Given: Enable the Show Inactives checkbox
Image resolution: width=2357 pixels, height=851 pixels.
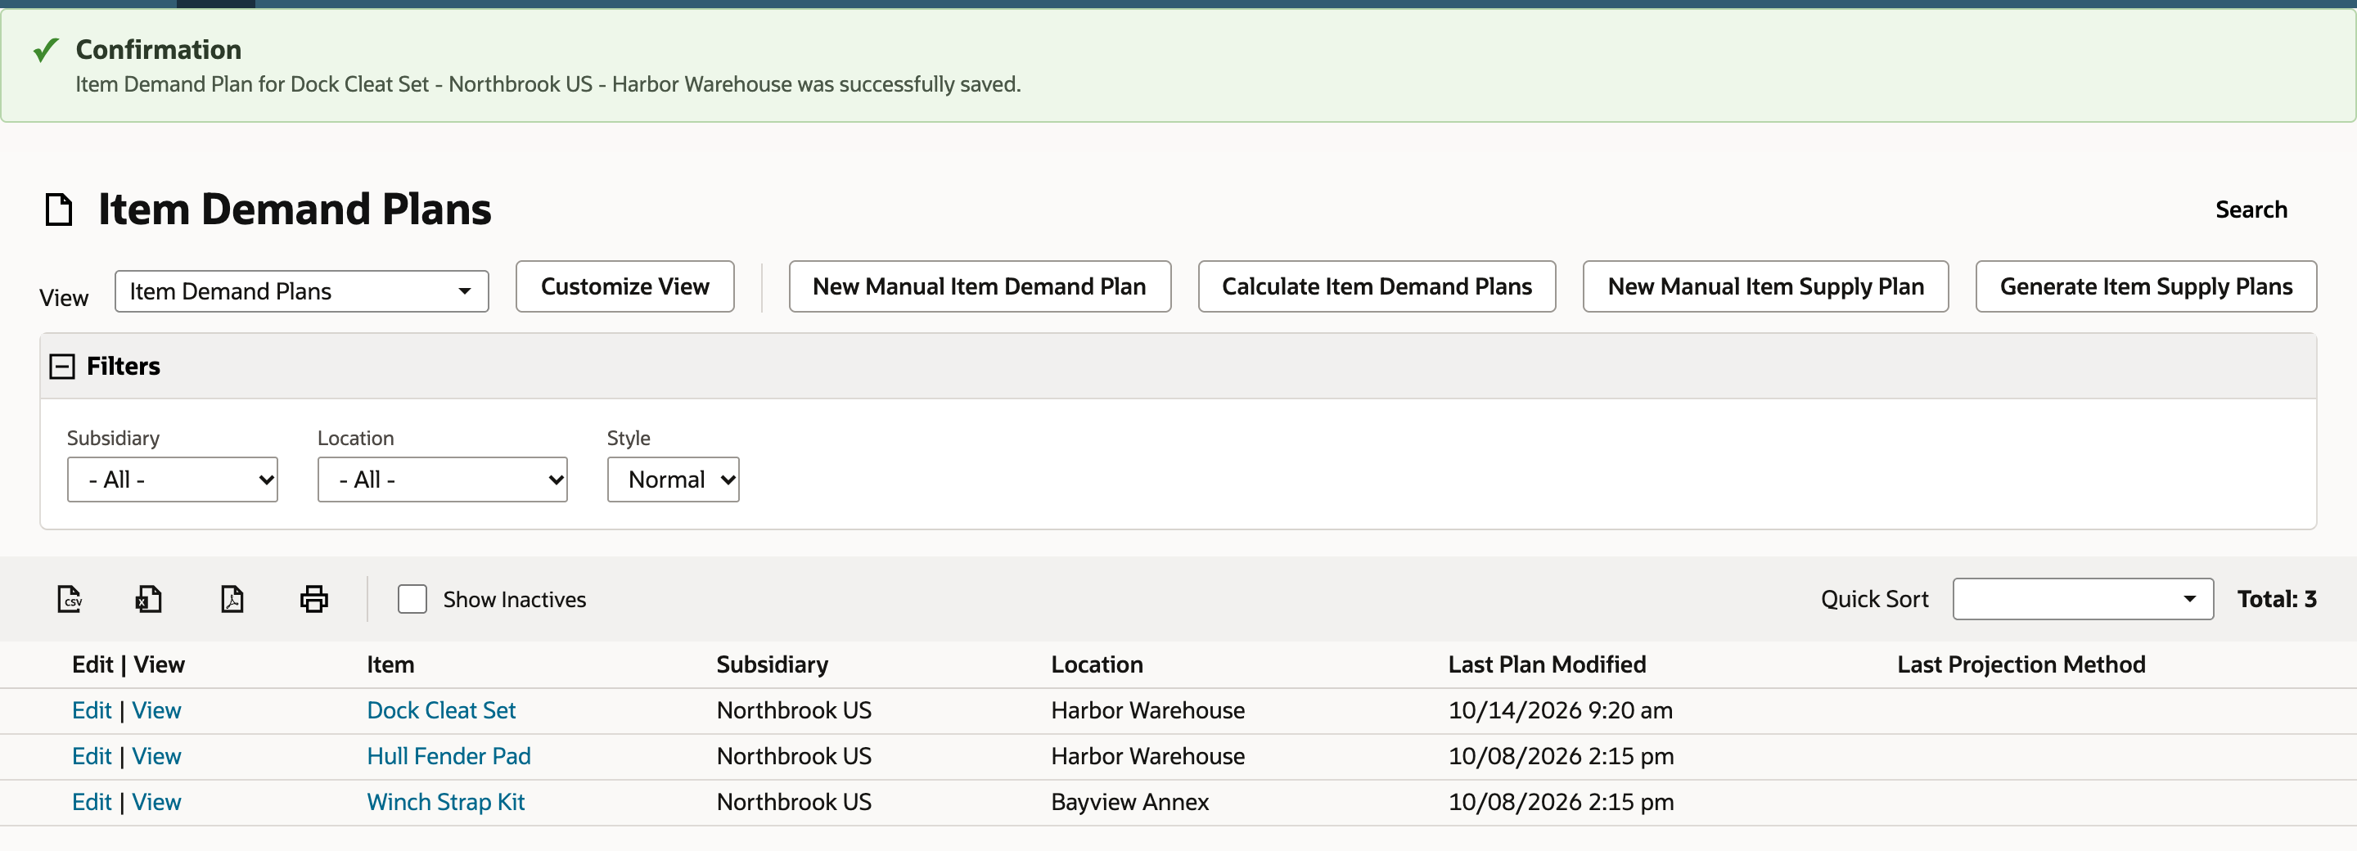Looking at the screenshot, I should pyautogui.click(x=412, y=599).
